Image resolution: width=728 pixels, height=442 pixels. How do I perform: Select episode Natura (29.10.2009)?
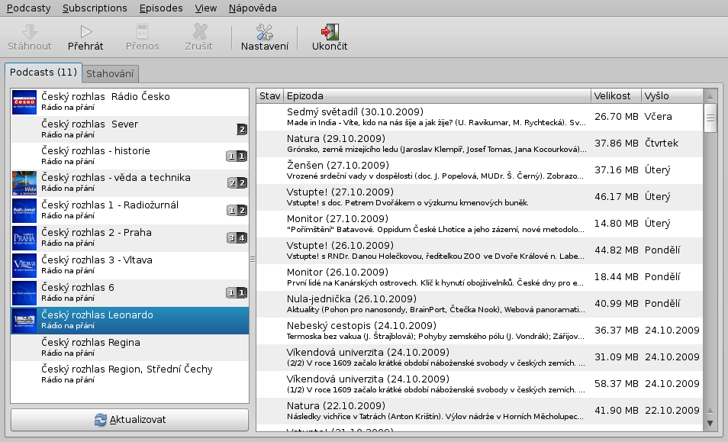479,144
